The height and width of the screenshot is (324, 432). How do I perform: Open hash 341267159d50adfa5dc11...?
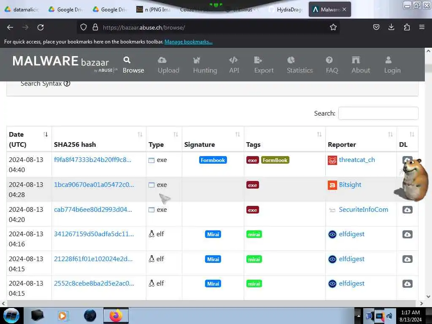point(94,234)
